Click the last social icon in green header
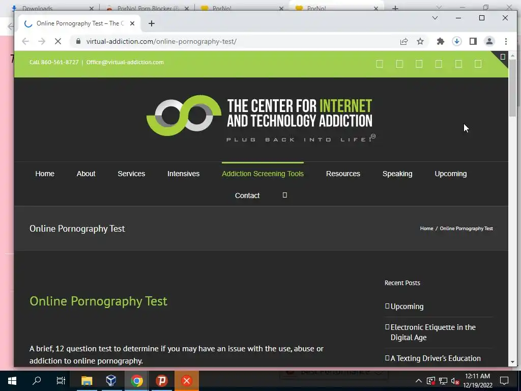The width and height of the screenshot is (521, 391). [478, 64]
